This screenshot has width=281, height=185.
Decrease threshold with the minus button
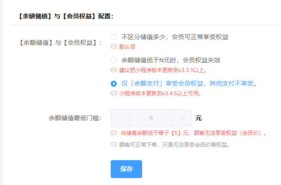click(120, 118)
